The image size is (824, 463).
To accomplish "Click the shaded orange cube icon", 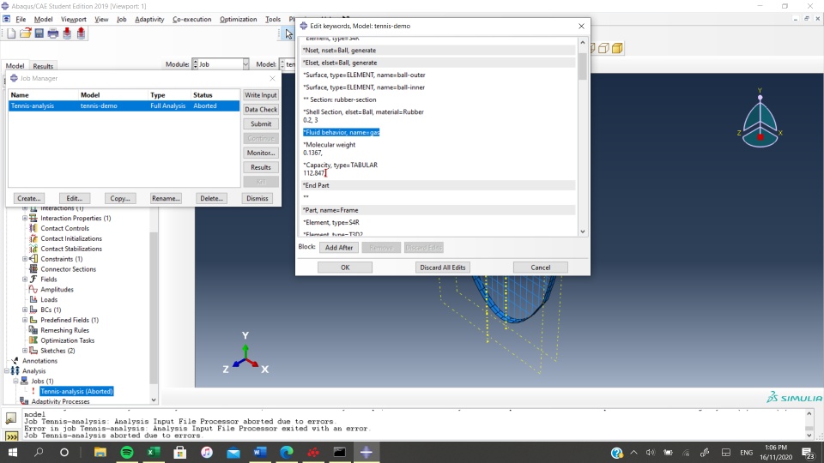I will click(x=617, y=48).
